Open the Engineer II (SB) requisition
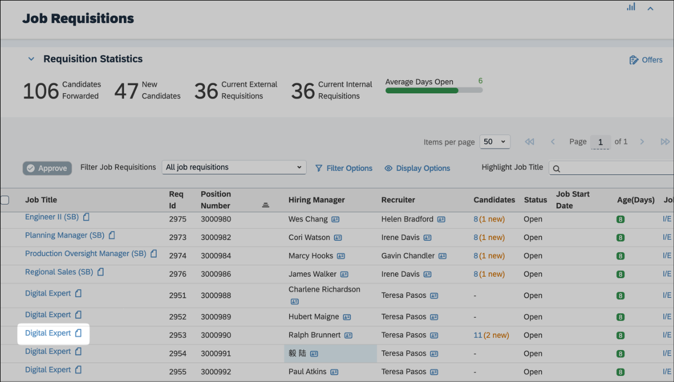Image resolution: width=674 pixels, height=382 pixels. pos(52,217)
